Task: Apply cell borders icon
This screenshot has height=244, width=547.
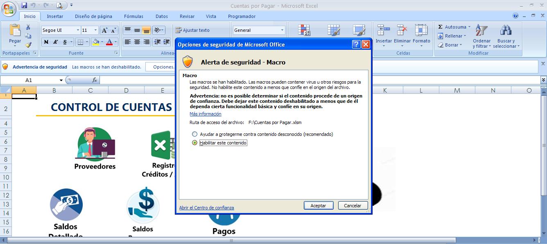Action: (80, 42)
